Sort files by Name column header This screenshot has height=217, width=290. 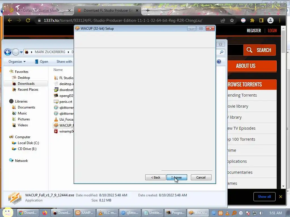tap(58, 70)
